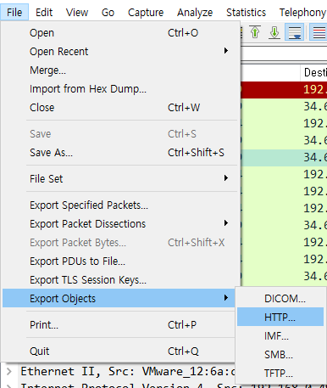Open the Telephony menu

[x=302, y=13]
